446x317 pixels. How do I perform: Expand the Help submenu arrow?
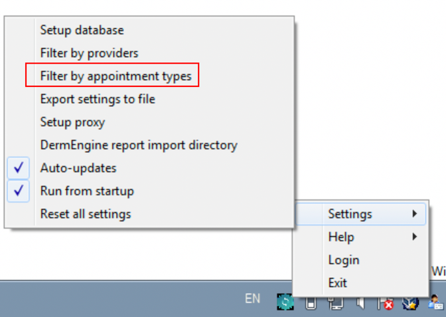(x=415, y=237)
